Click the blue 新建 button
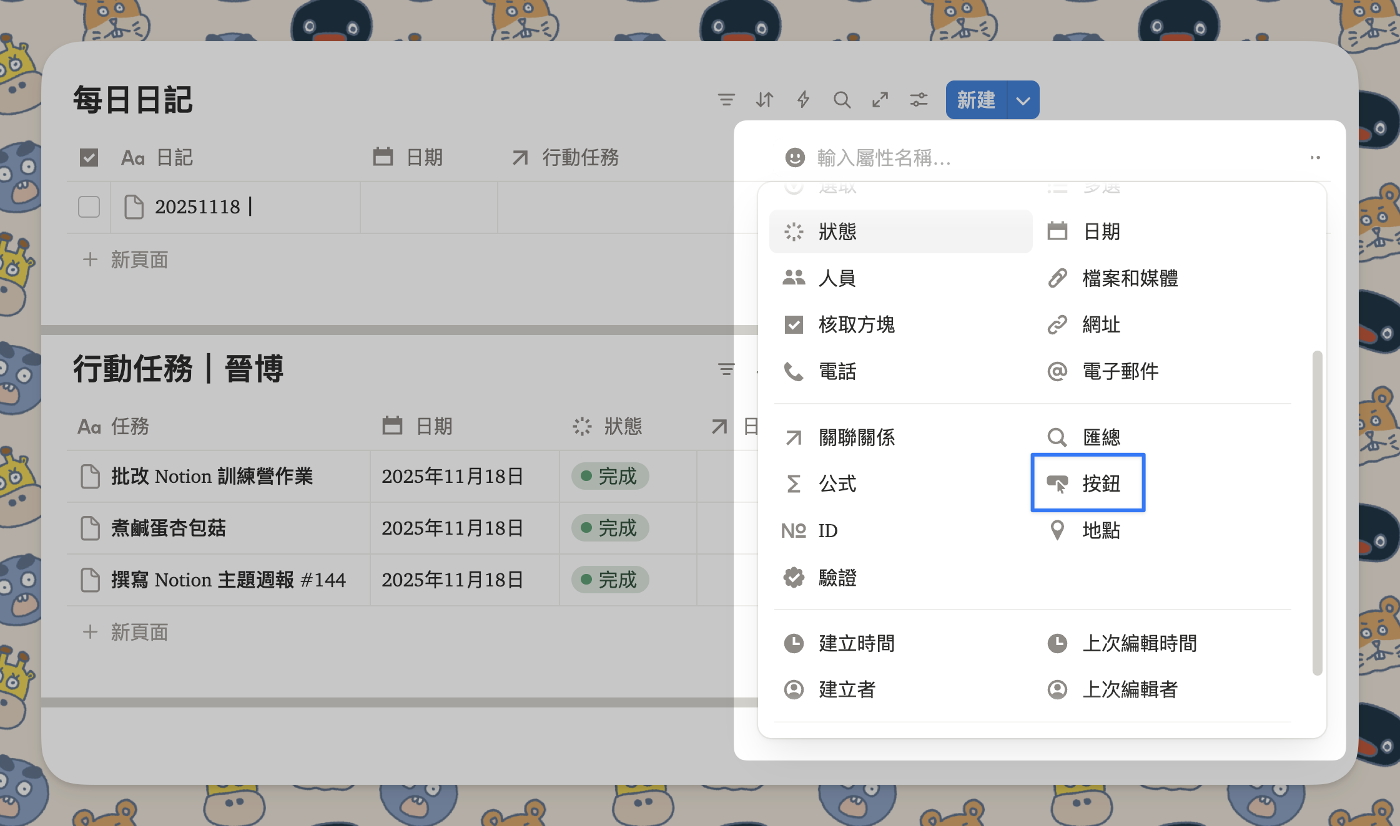The image size is (1400, 826). pyautogui.click(x=976, y=100)
